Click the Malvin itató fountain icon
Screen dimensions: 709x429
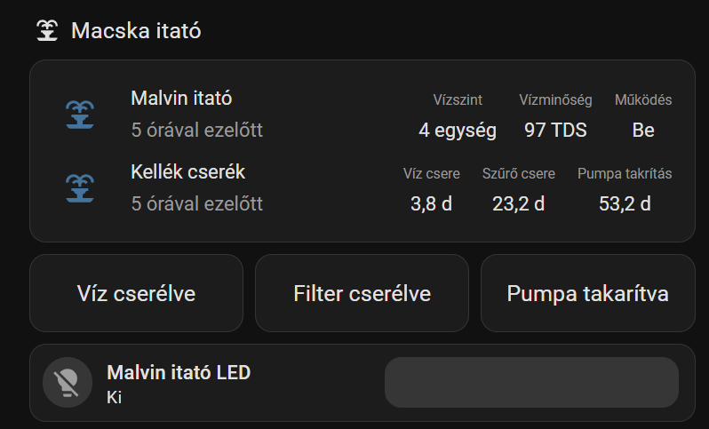coord(80,115)
